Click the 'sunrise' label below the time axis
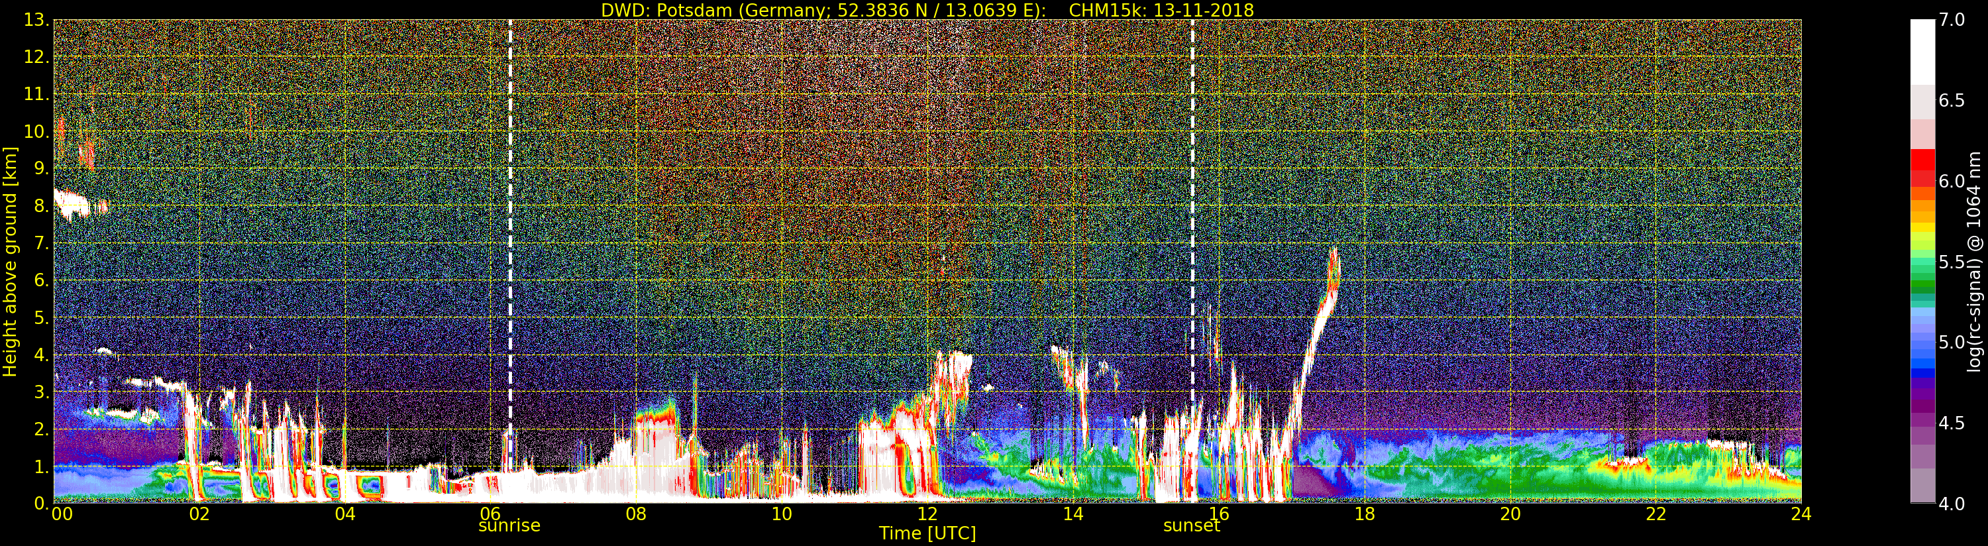 coord(509,526)
